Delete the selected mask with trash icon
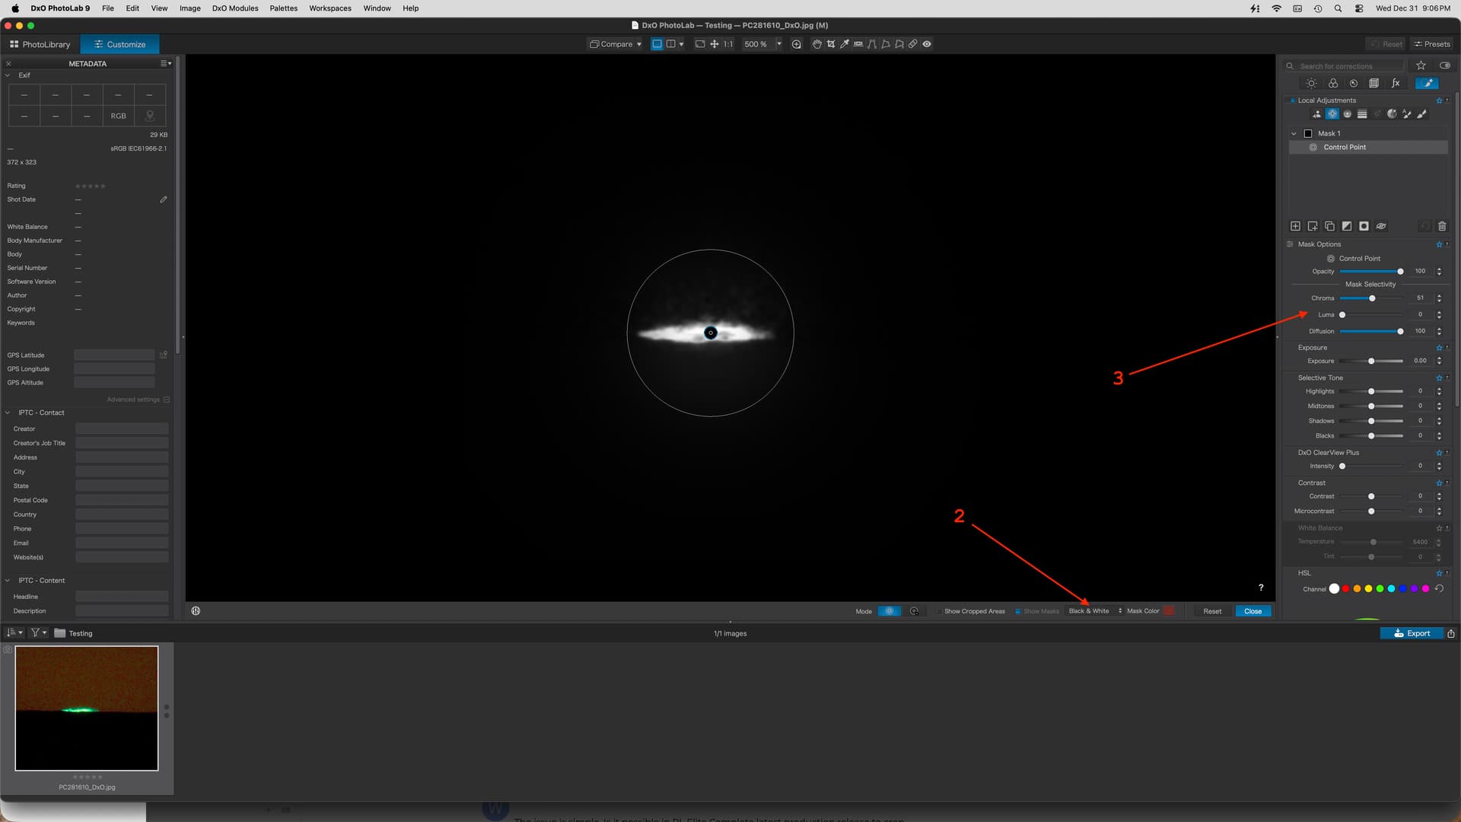1461x822 pixels. pos(1442,226)
